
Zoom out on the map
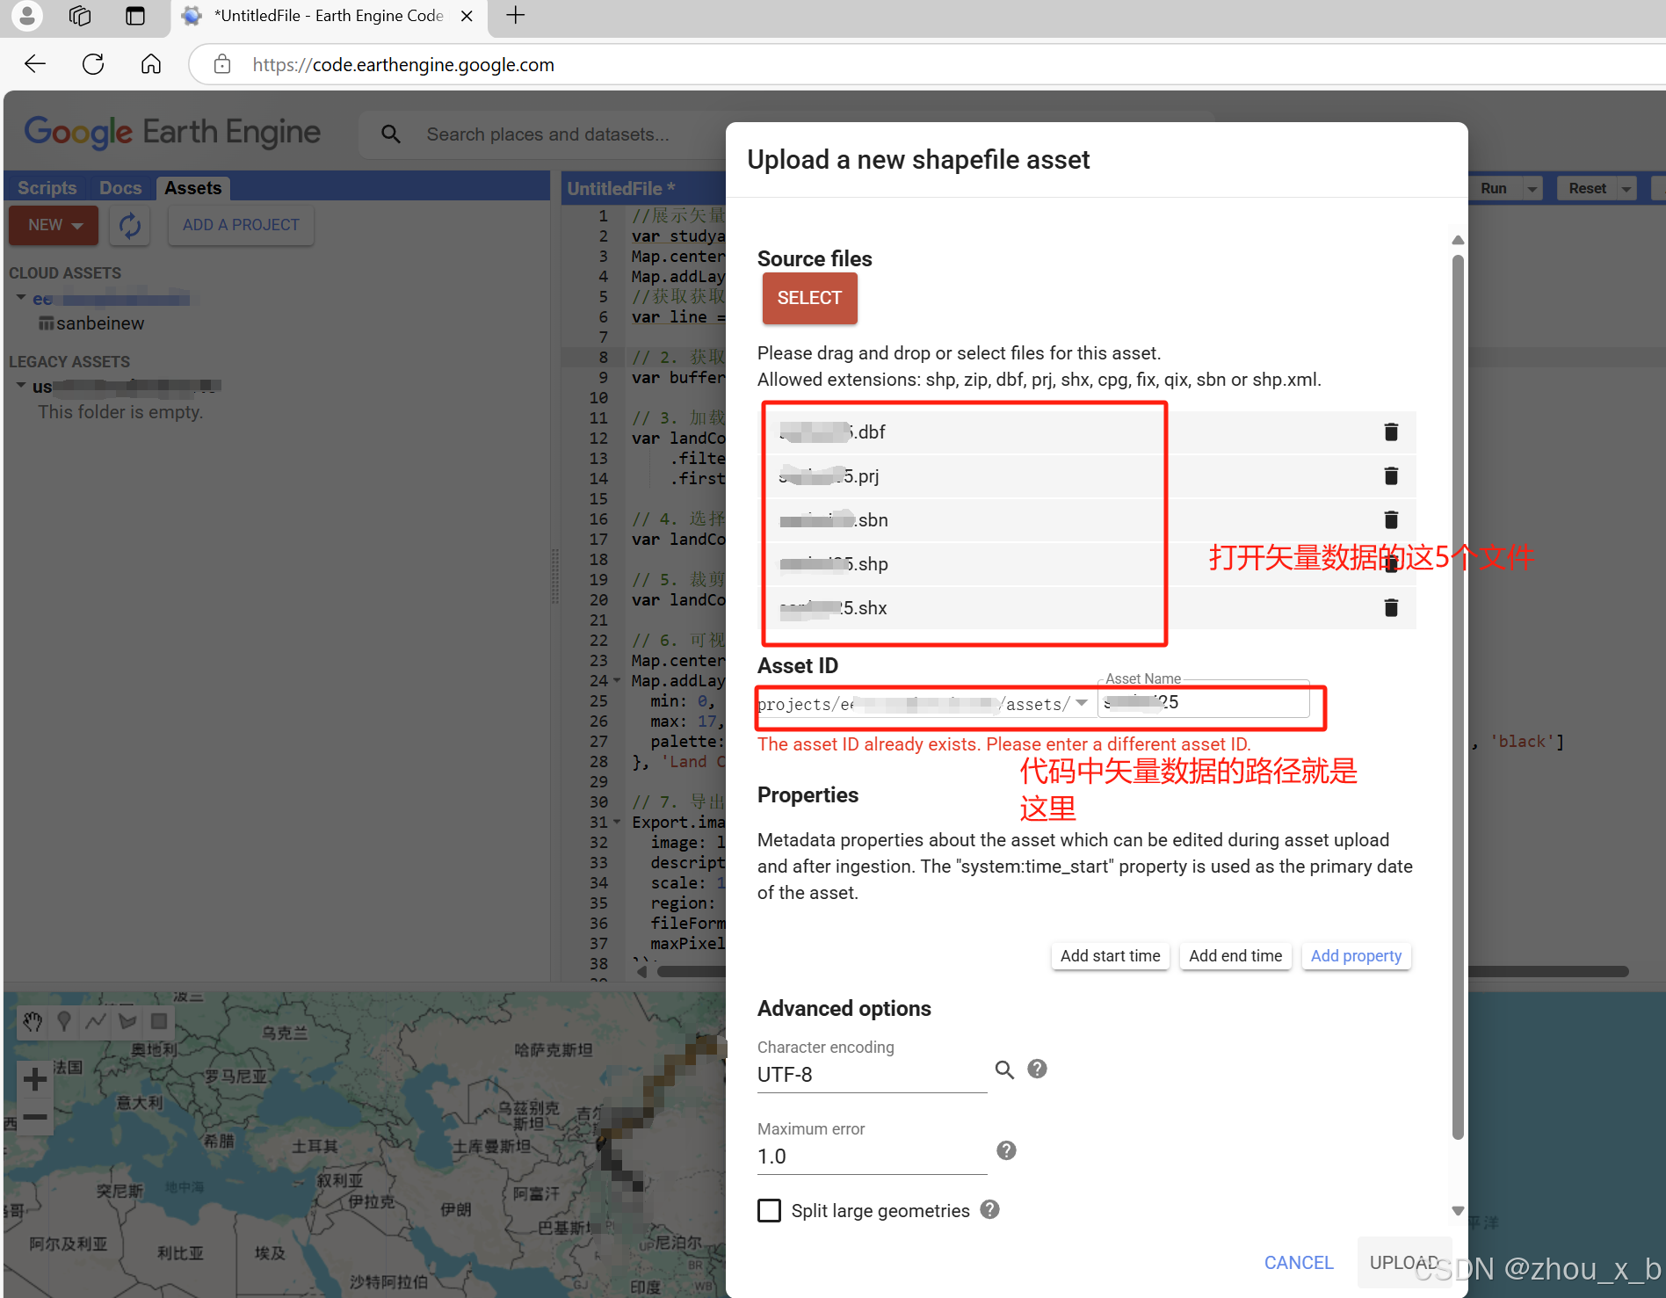tap(35, 1117)
